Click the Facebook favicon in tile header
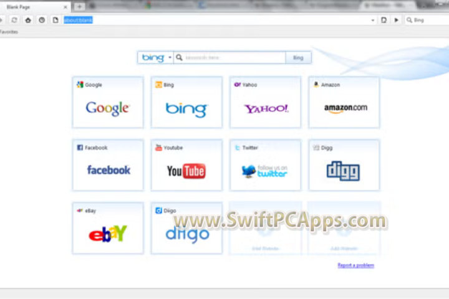This screenshot has width=449, height=299. pos(80,148)
